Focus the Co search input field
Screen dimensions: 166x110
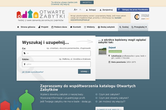click(56, 53)
